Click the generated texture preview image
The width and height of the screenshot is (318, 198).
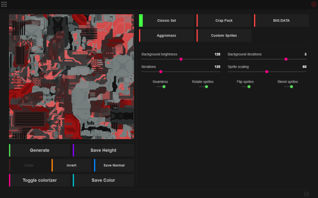pos(71,76)
